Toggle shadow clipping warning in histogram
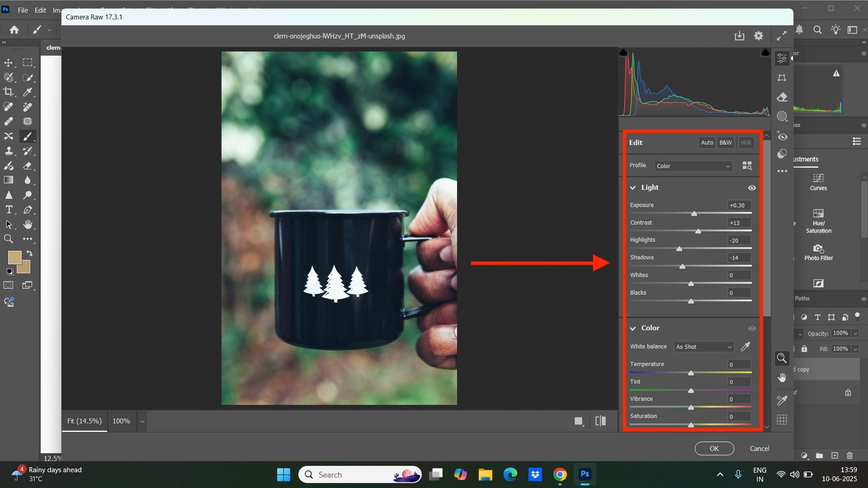 coord(623,53)
